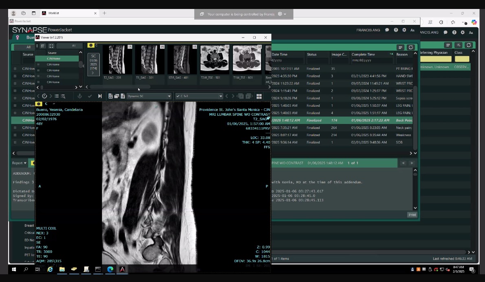This screenshot has width=485, height=282.
Task: Toggle checkbox of the 01/06/2025 8:35:44 AM row
Action: click(x=15, y=135)
